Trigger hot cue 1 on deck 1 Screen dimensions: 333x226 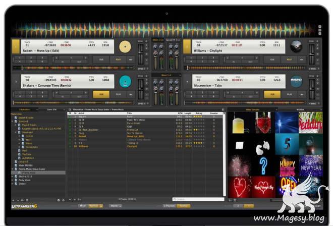[20, 58]
